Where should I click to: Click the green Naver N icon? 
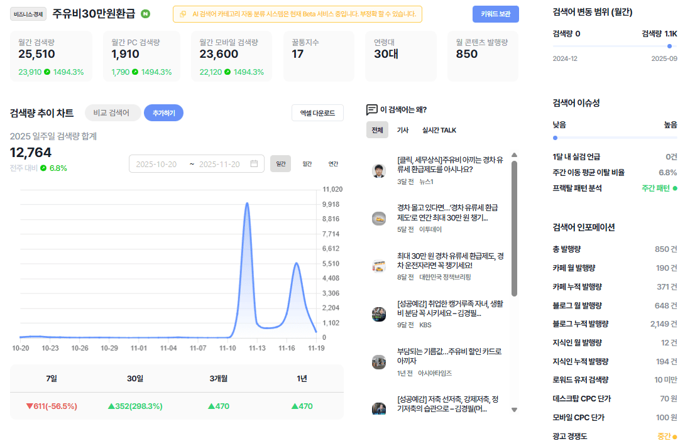click(x=145, y=14)
